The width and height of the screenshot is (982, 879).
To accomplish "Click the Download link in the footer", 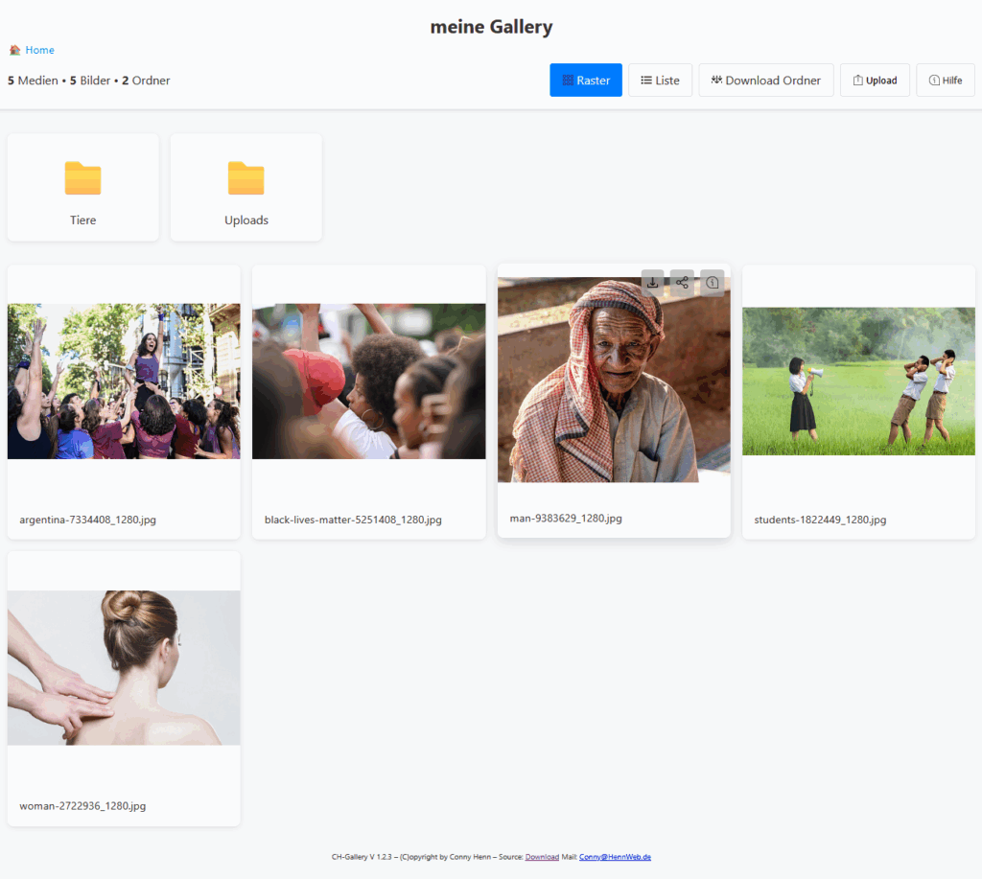I will coord(542,857).
